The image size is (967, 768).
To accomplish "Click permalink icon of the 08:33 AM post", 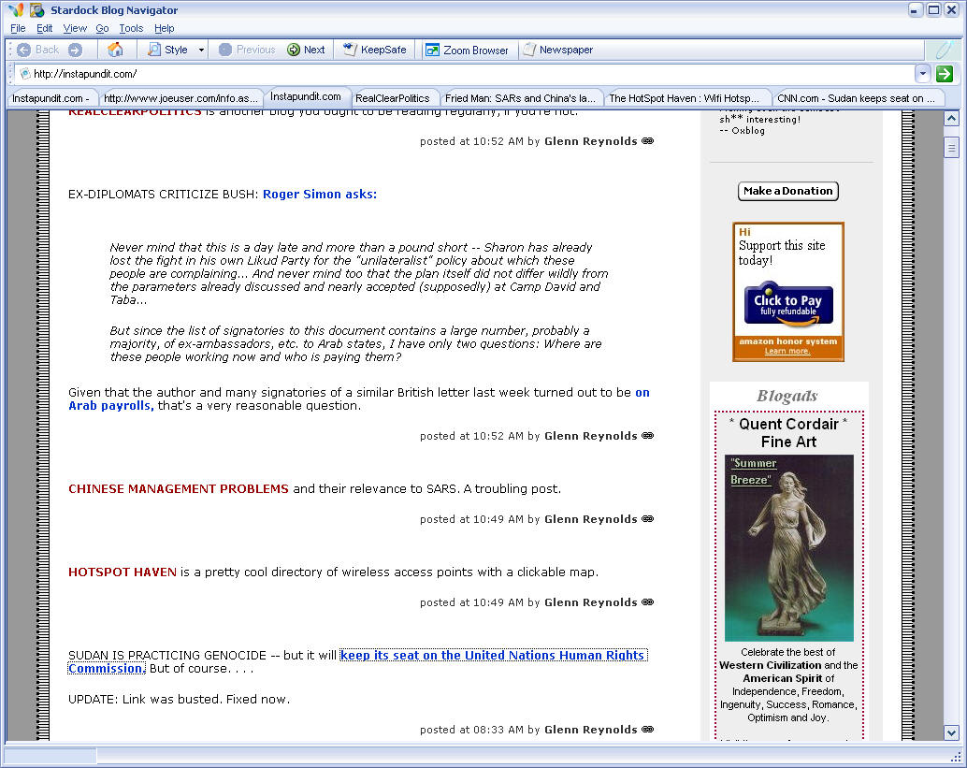I will (x=647, y=729).
